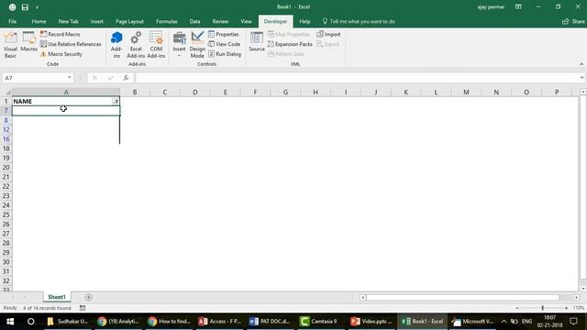
Task: Select row 20 header
Action: [x=6, y=168]
